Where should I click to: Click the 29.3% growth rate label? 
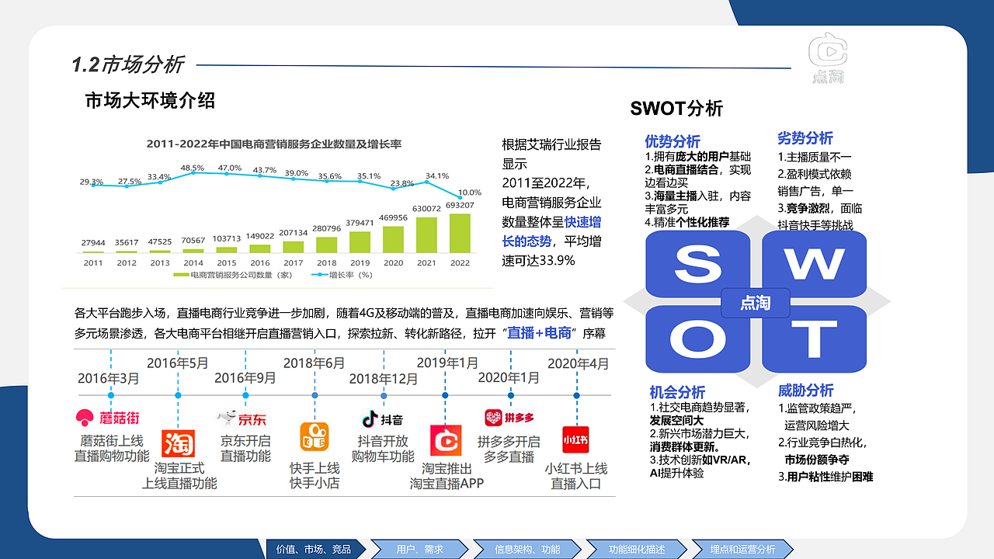click(x=92, y=182)
